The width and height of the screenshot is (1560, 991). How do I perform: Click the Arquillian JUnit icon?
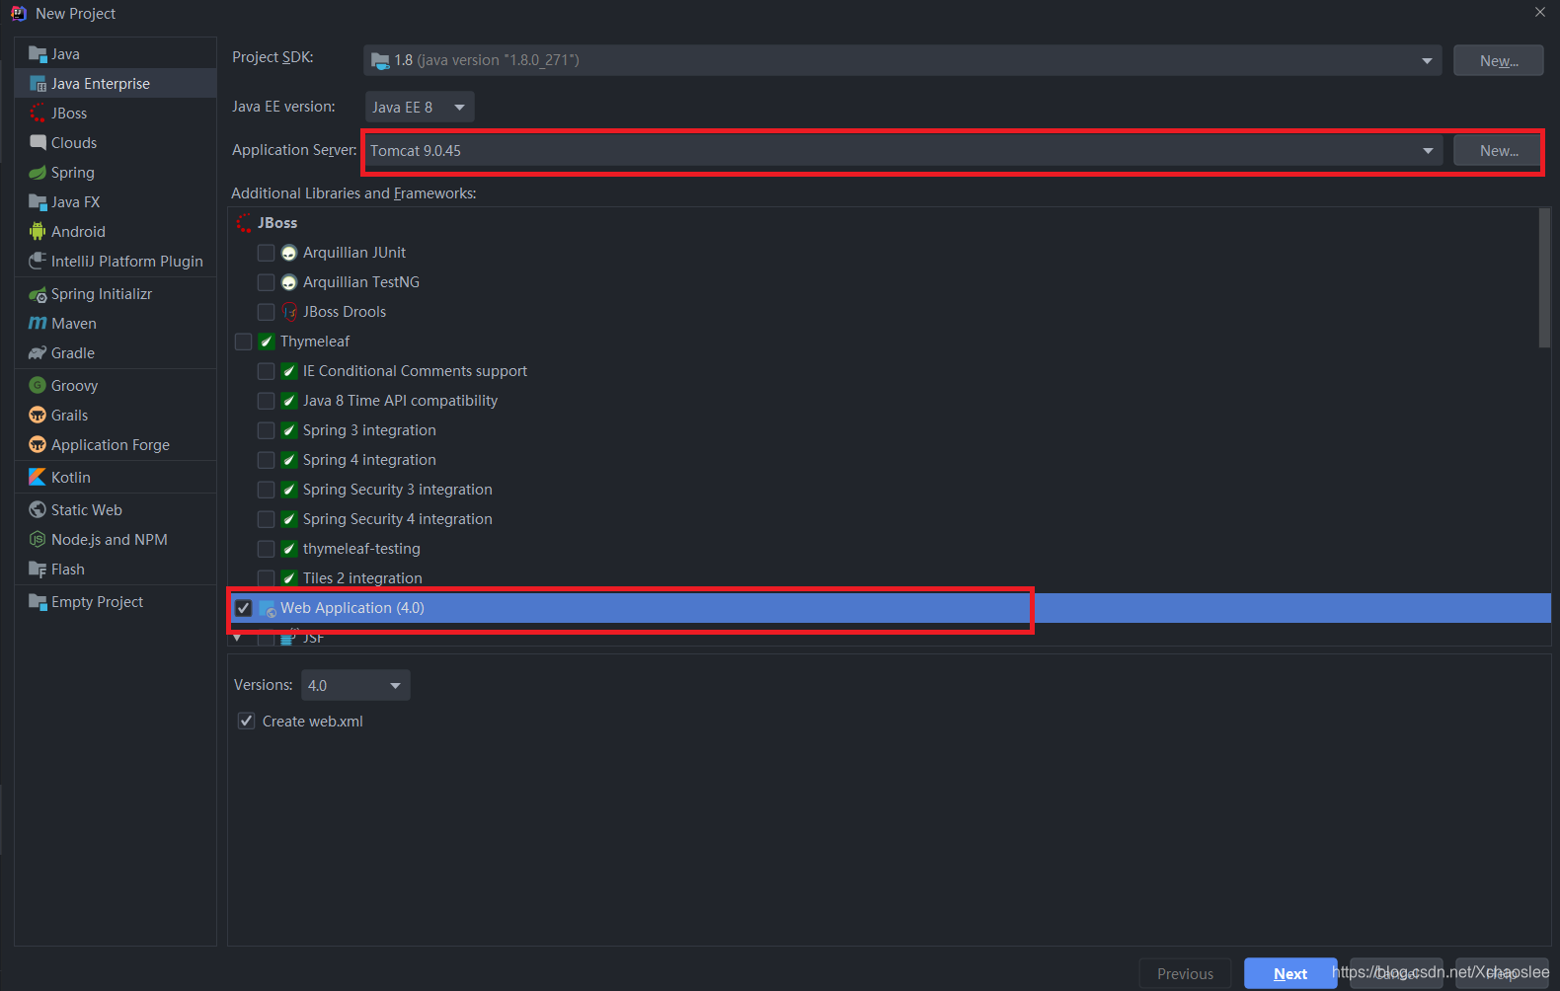point(289,254)
